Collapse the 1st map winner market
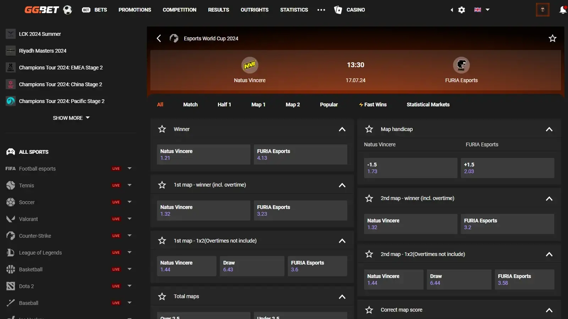This screenshot has height=319, width=568. [342, 185]
